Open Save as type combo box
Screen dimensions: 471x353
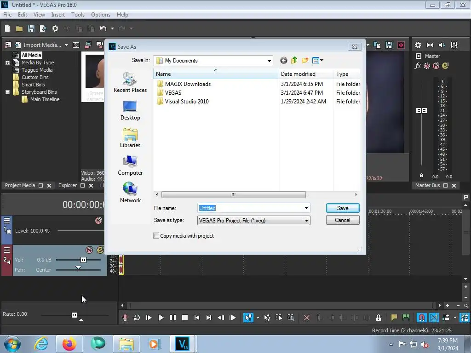pos(253,221)
